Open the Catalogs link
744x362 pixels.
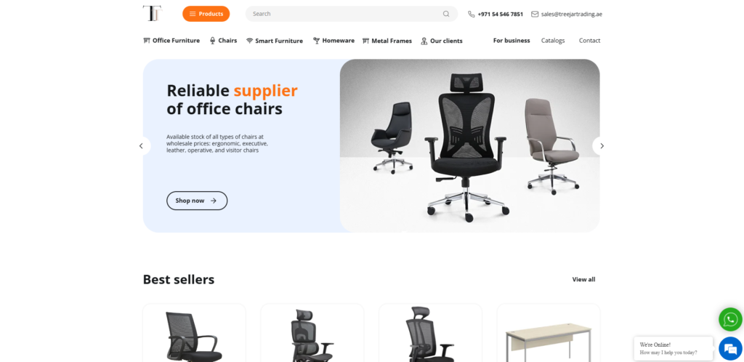pos(553,41)
